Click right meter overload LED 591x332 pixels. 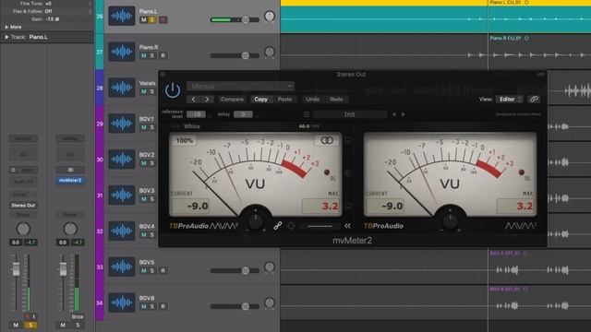click(521, 172)
